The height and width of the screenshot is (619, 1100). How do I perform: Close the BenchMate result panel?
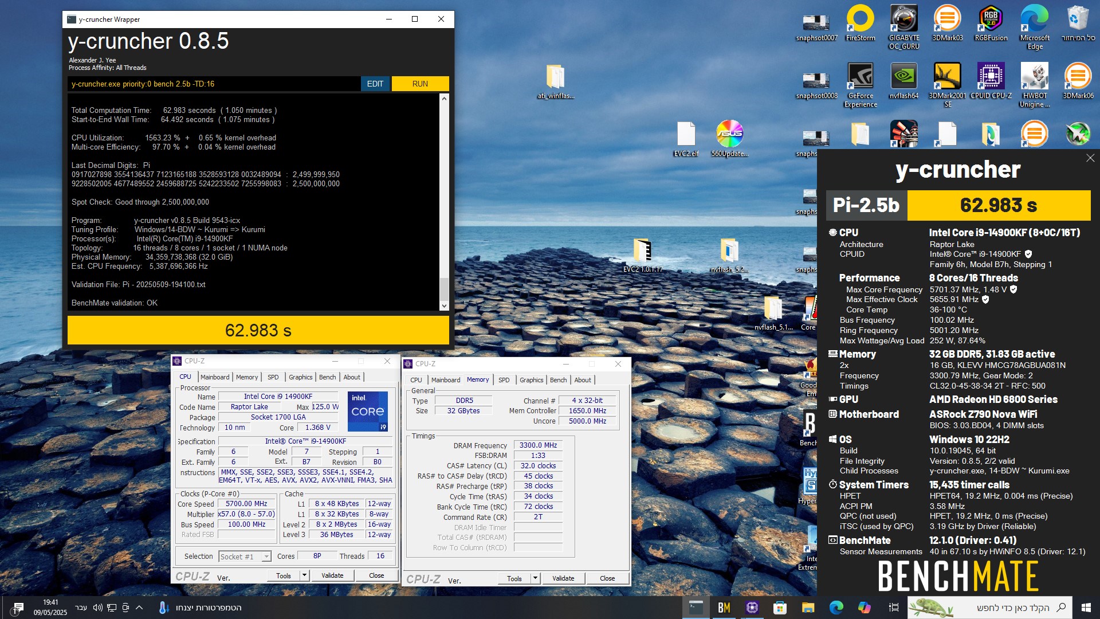1090,158
